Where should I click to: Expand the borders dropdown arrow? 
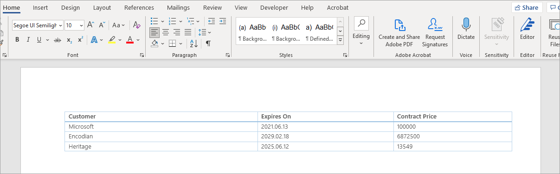coord(180,43)
